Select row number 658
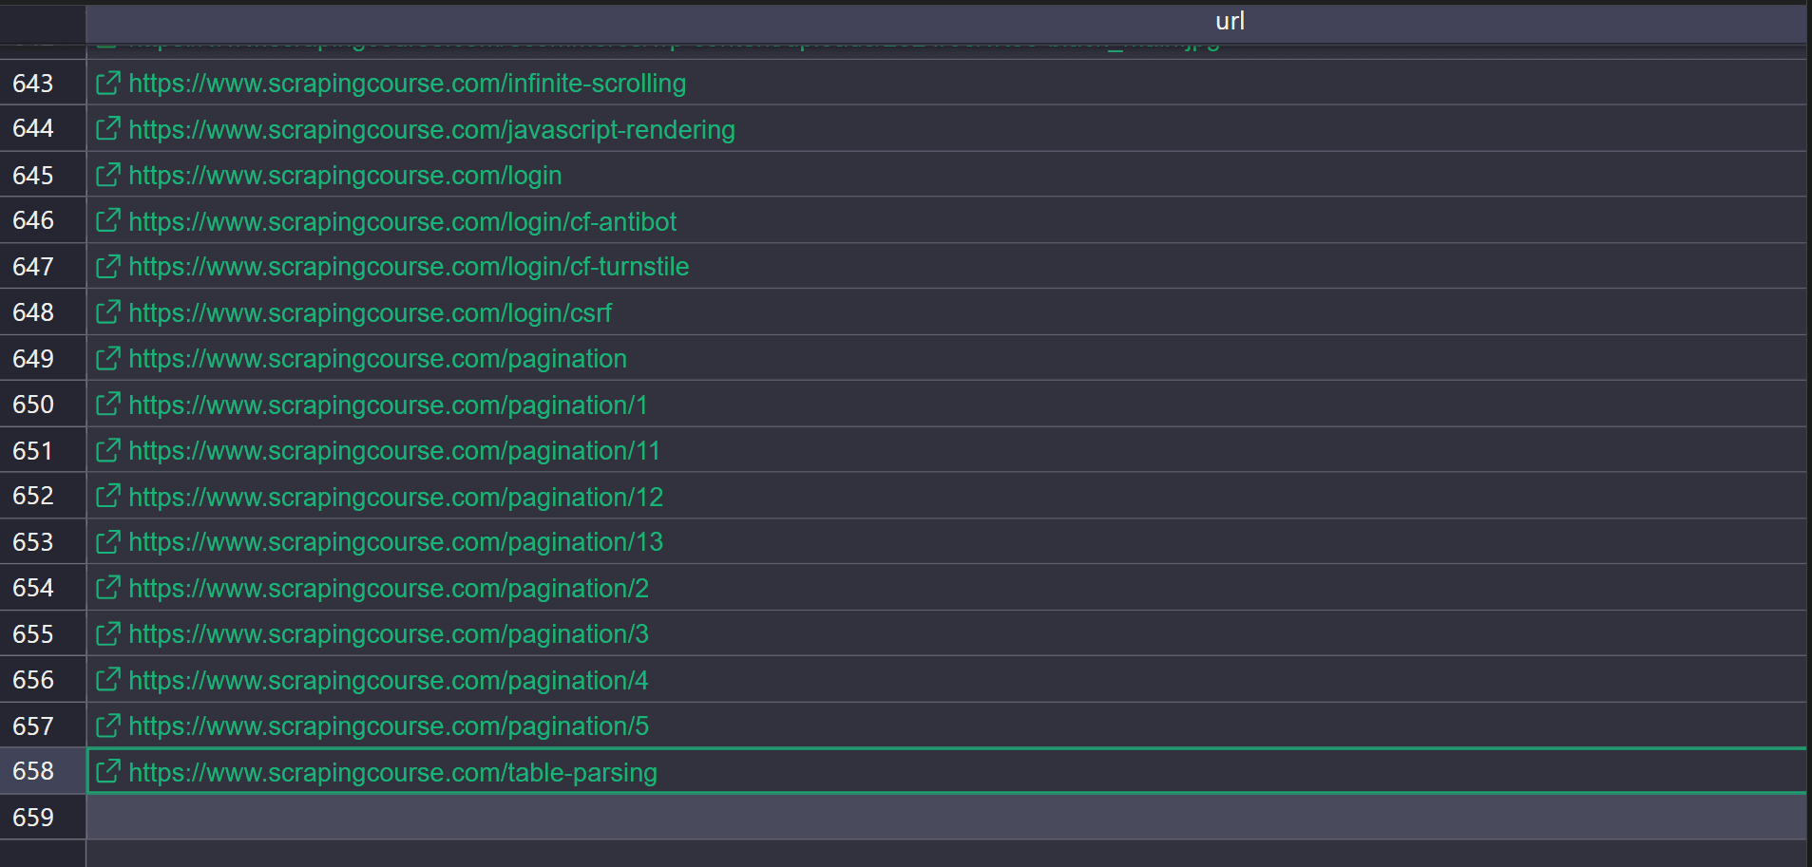 pos(43,771)
